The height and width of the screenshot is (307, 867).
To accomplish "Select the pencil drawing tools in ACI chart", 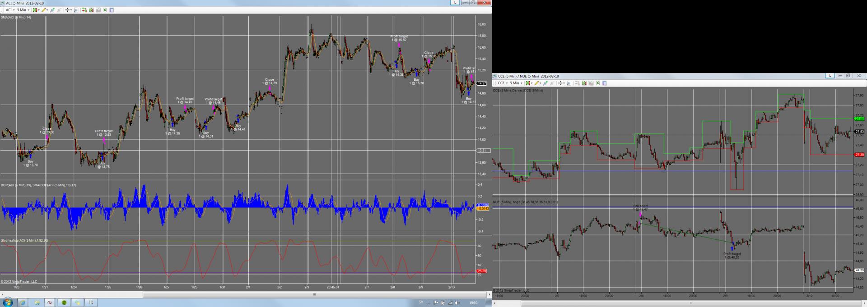I will [45, 10].
